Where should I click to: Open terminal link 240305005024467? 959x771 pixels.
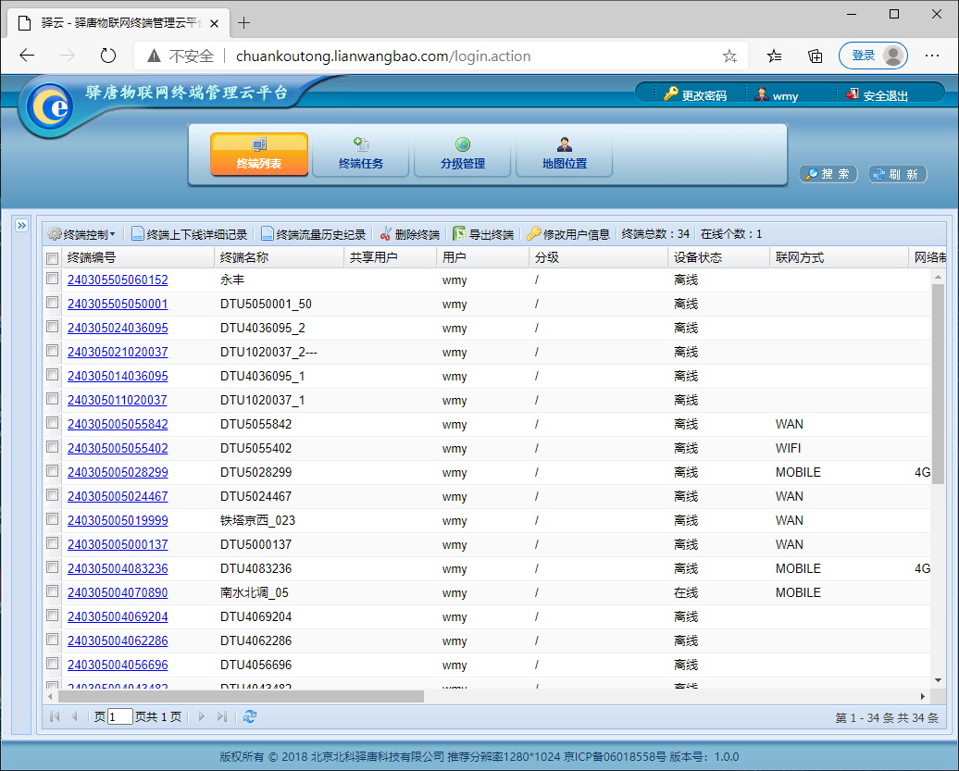pyautogui.click(x=118, y=496)
